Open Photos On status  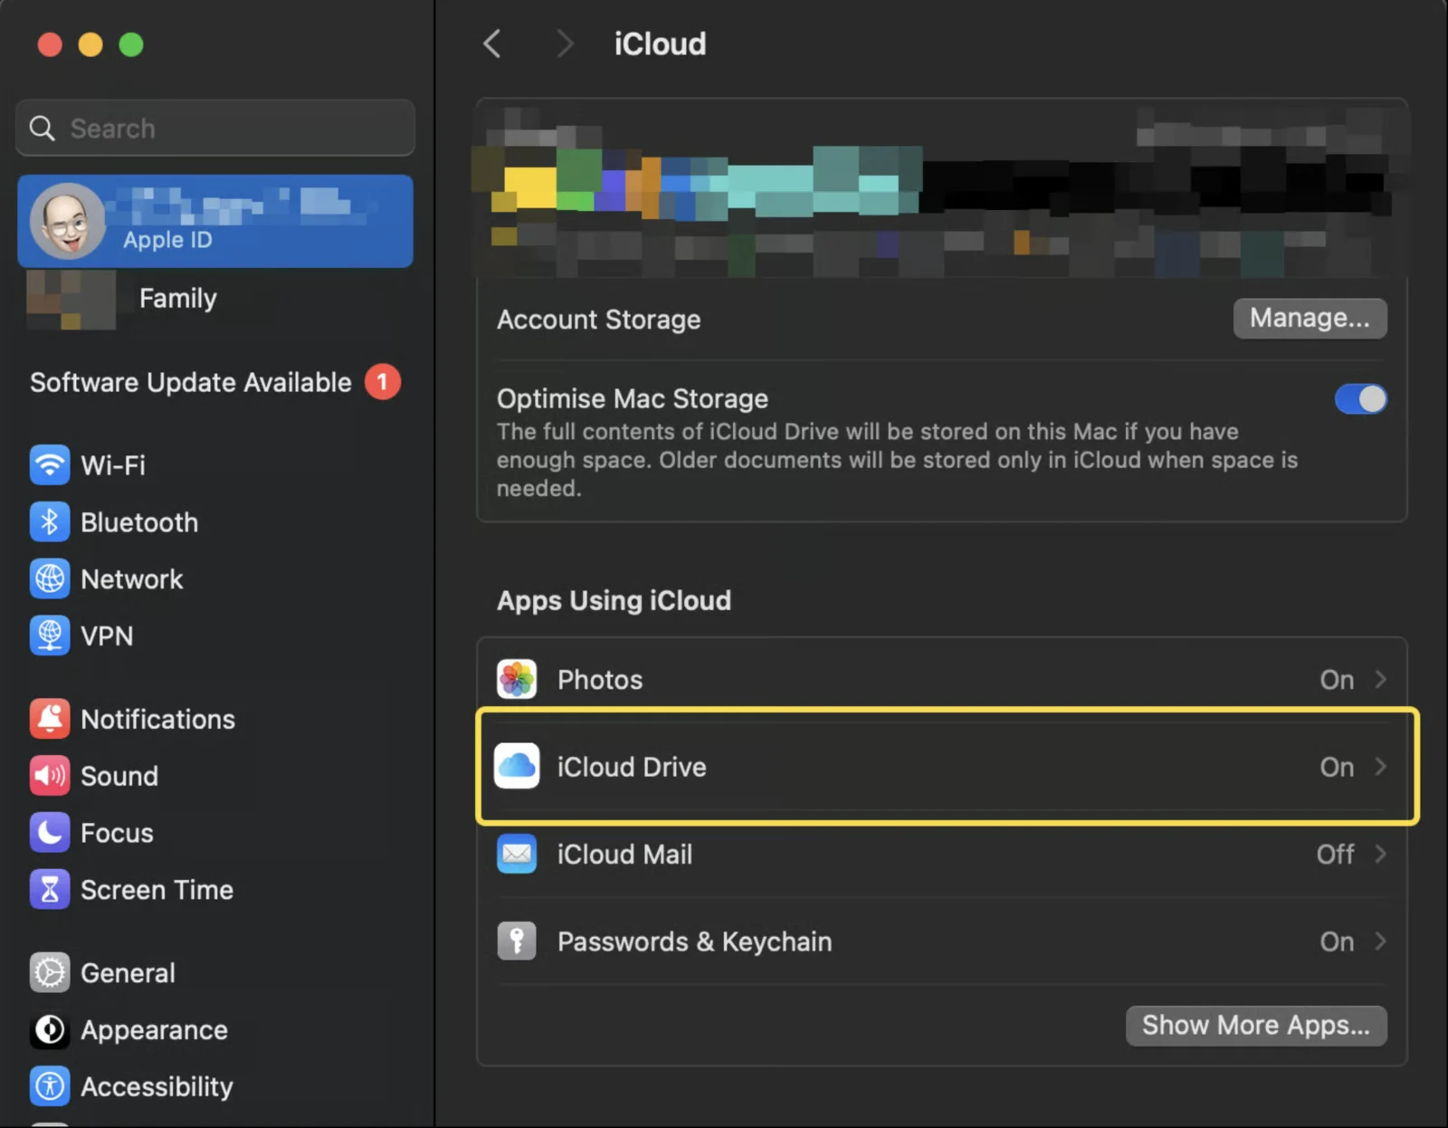click(1337, 680)
